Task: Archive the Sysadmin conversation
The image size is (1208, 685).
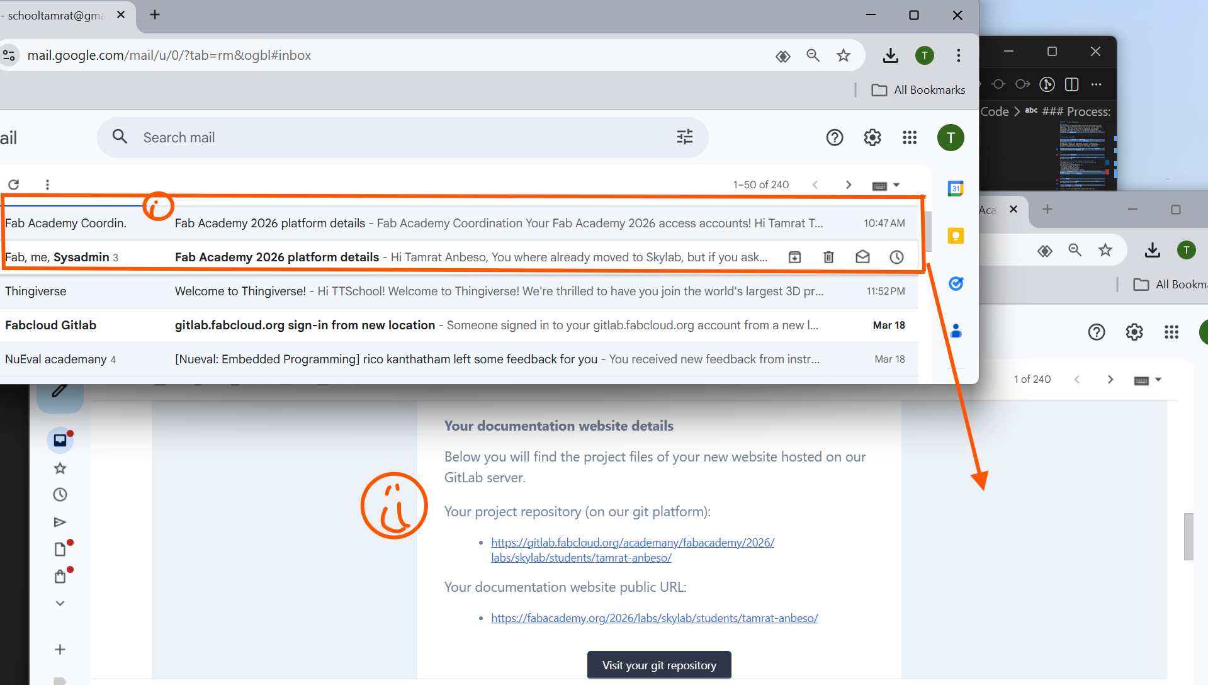Action: [x=794, y=257]
